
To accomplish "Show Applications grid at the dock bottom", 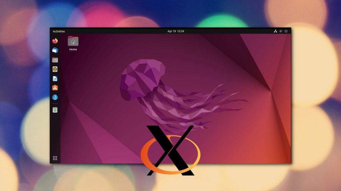I will point(55,158).
